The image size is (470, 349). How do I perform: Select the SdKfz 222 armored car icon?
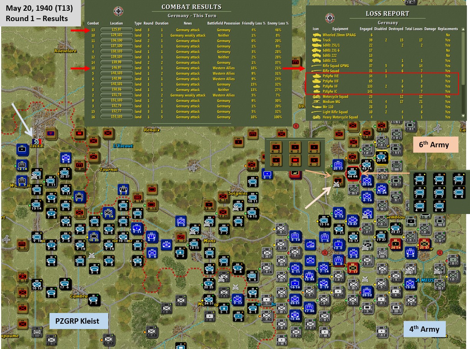pyautogui.click(x=318, y=55)
